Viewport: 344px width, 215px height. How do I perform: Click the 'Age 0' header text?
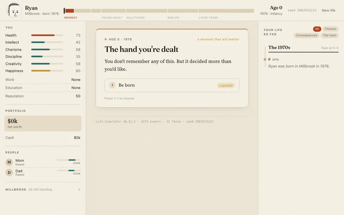click(x=276, y=8)
